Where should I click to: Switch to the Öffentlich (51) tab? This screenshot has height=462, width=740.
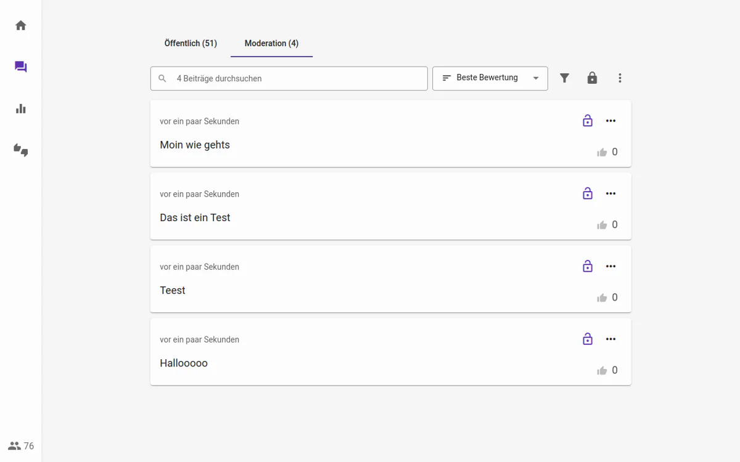pyautogui.click(x=191, y=43)
